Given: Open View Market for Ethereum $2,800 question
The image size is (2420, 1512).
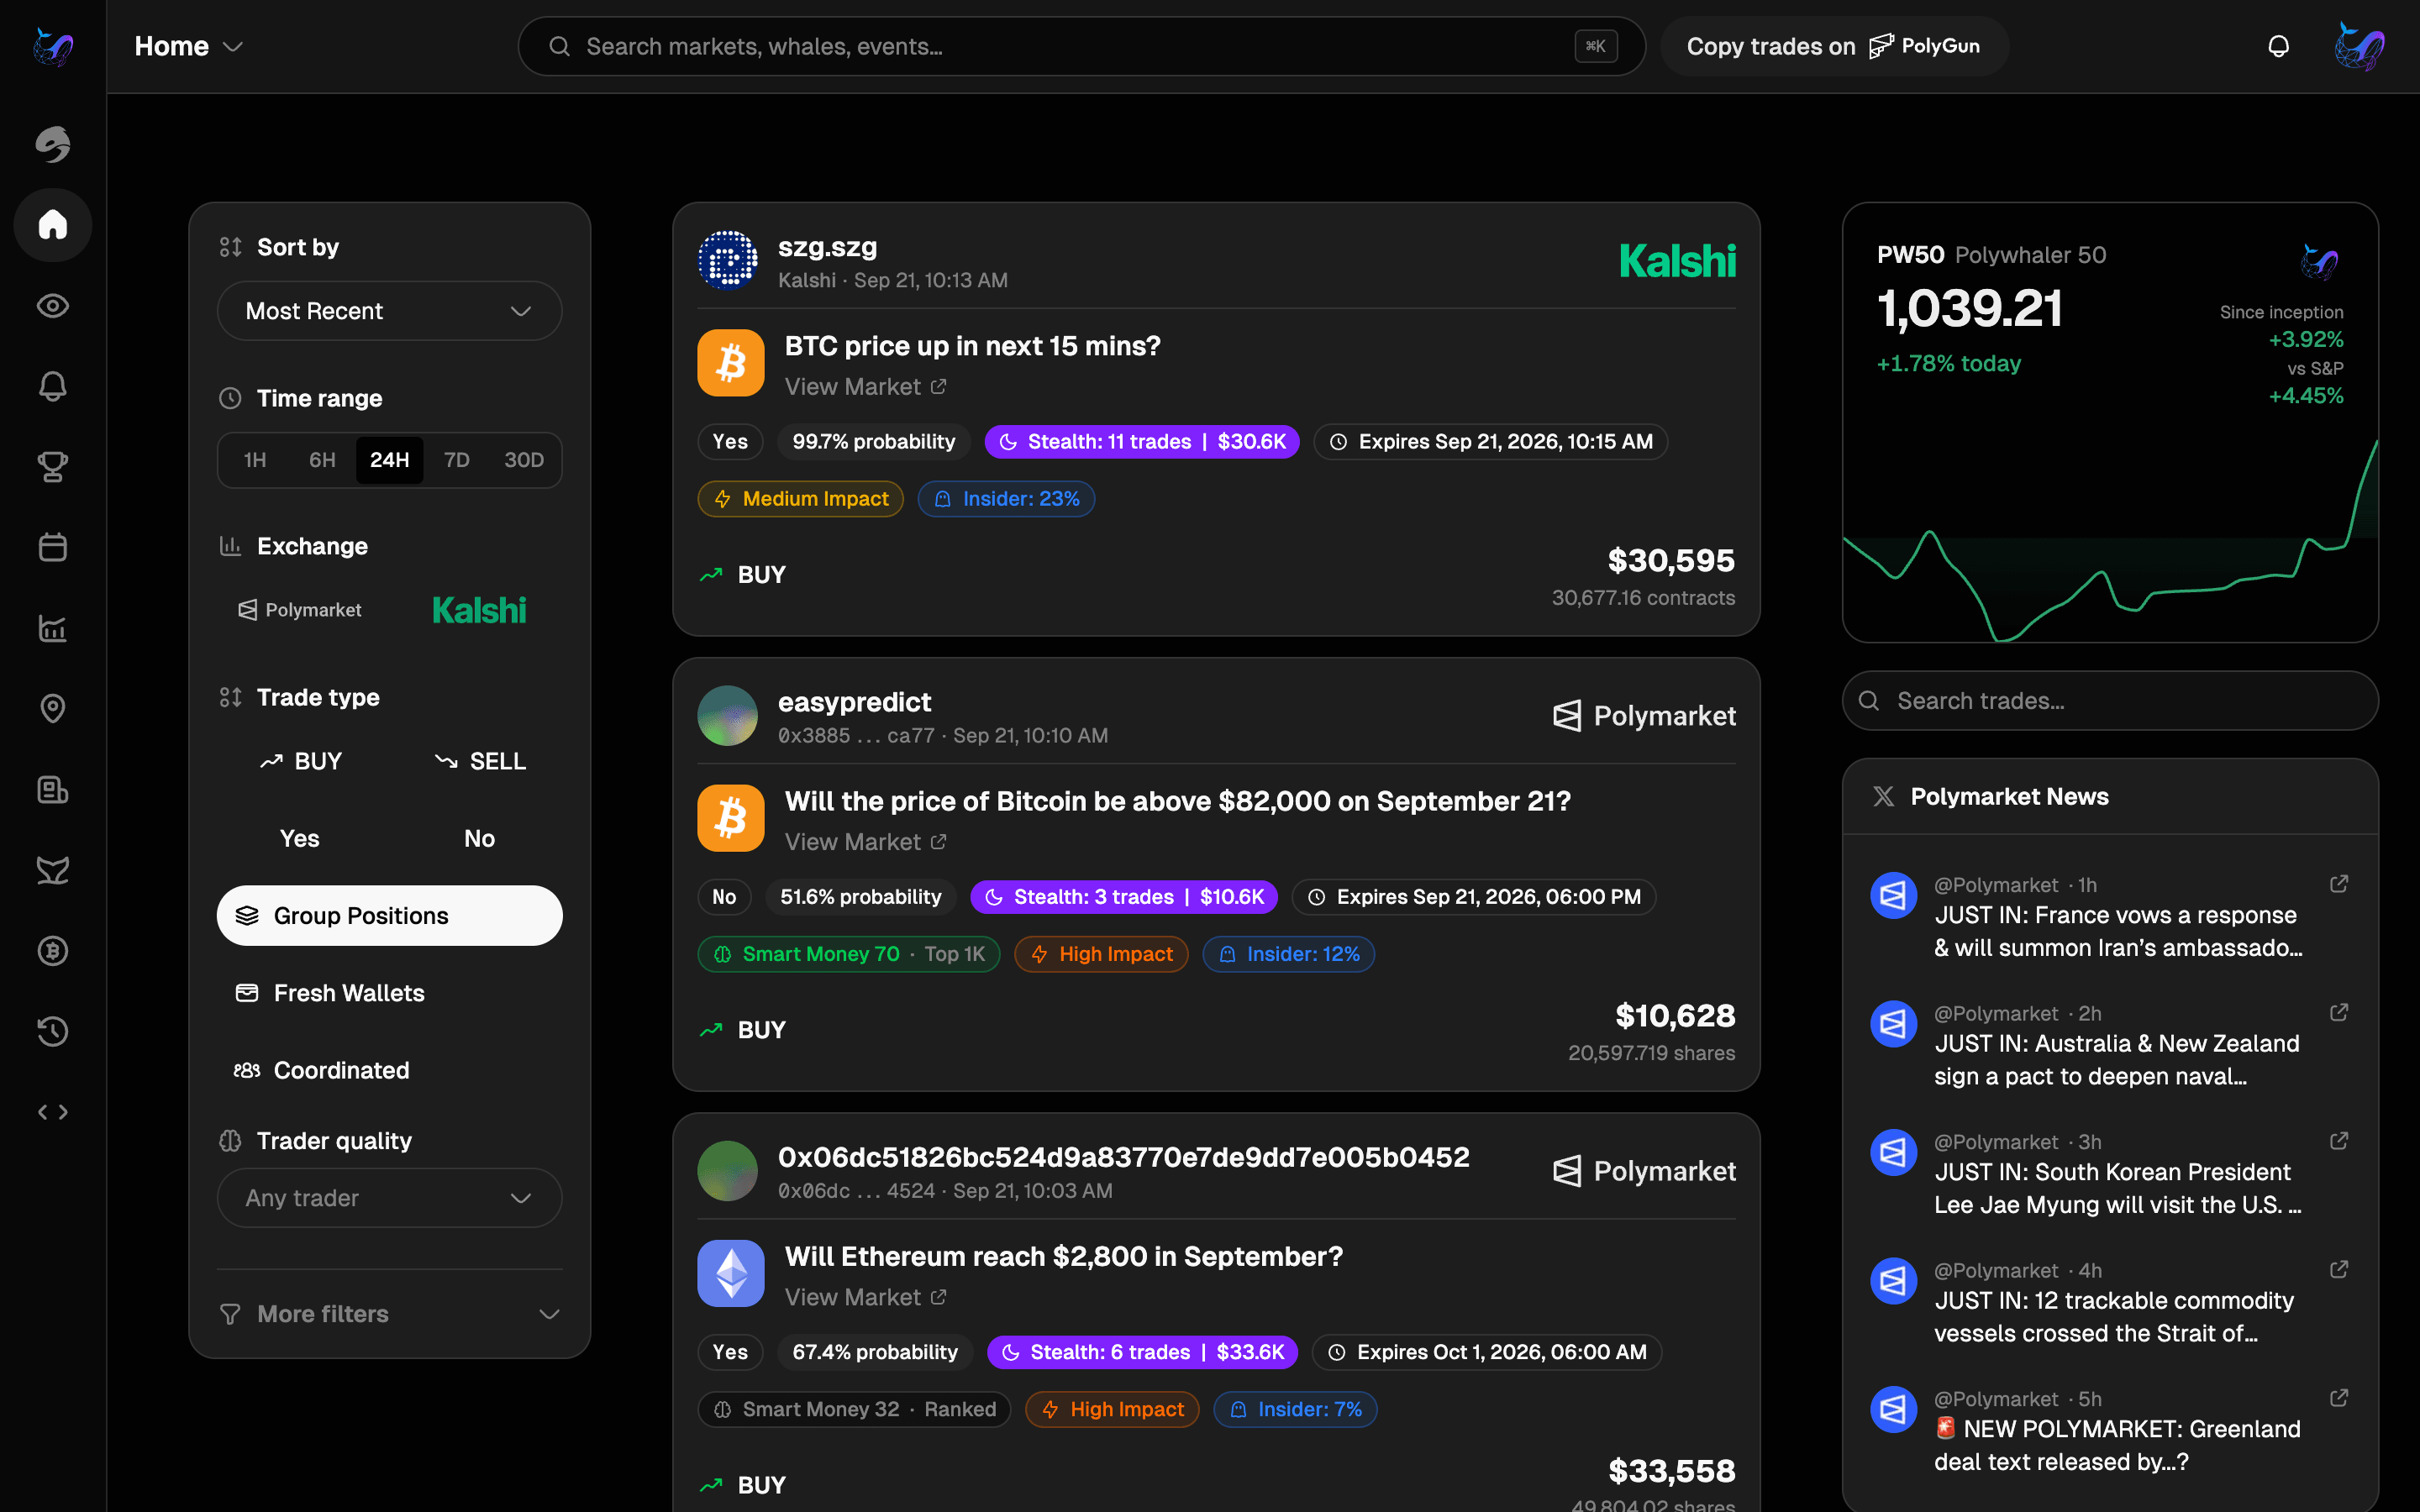Looking at the screenshot, I should [866, 1297].
